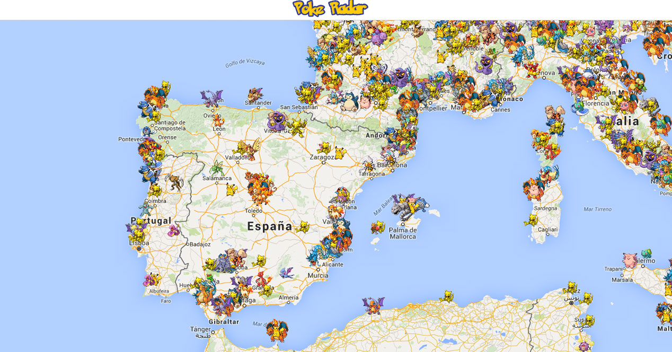The width and height of the screenshot is (672, 352).
Task: Click the Charmander sprite near León
Action: [x=218, y=120]
